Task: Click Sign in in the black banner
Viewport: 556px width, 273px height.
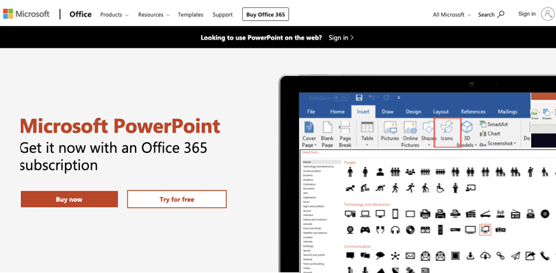Action: 341,38
